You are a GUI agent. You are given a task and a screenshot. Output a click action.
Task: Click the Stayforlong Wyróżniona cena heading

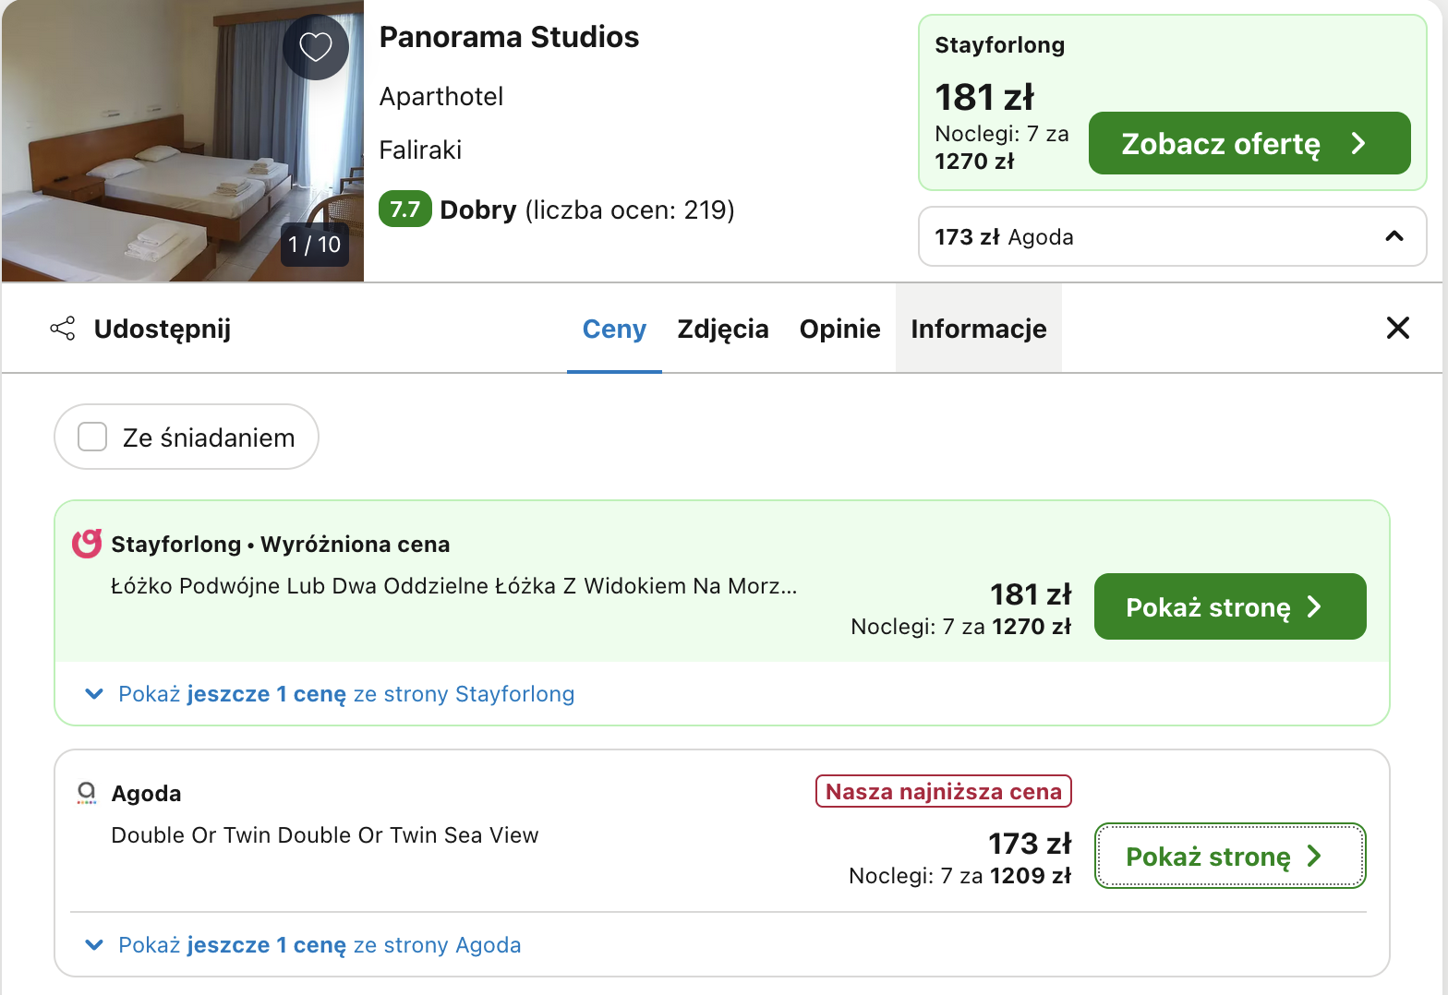pos(281,545)
